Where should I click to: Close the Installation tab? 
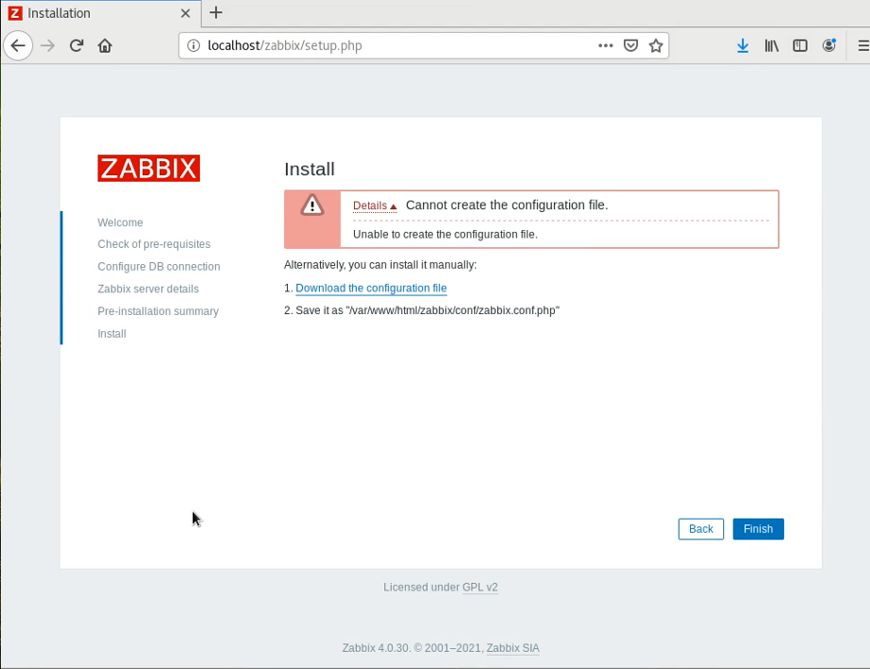(x=186, y=13)
